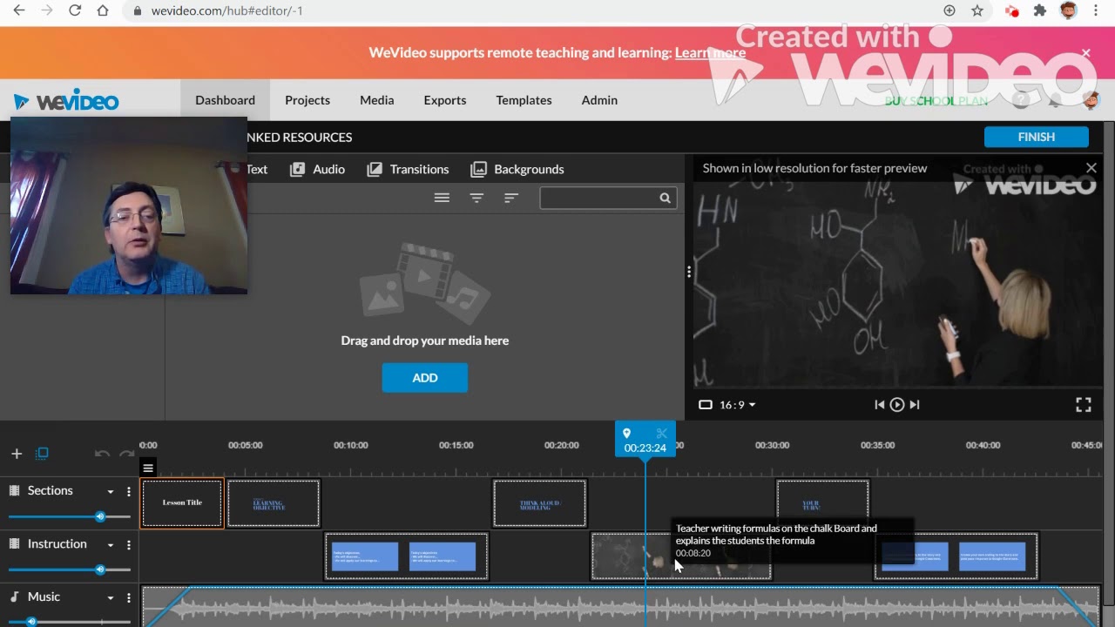This screenshot has width=1115, height=627.
Task: Switch media panel to list view
Action: pyautogui.click(x=442, y=198)
